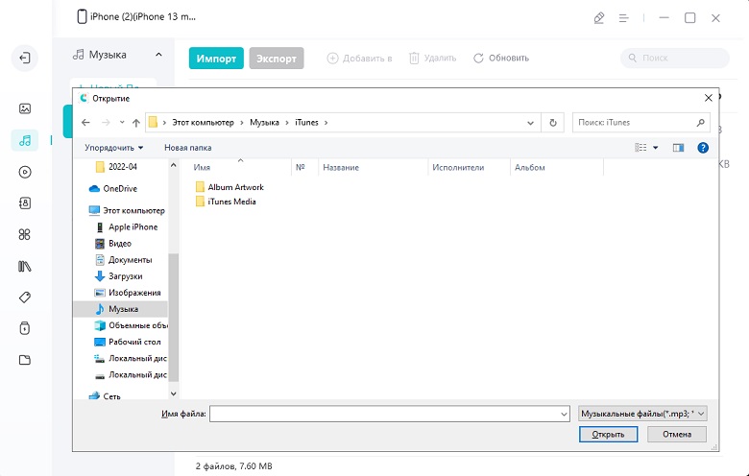Focus the app's Поиск search box
The height and width of the screenshot is (476, 749).
pyautogui.click(x=675, y=58)
